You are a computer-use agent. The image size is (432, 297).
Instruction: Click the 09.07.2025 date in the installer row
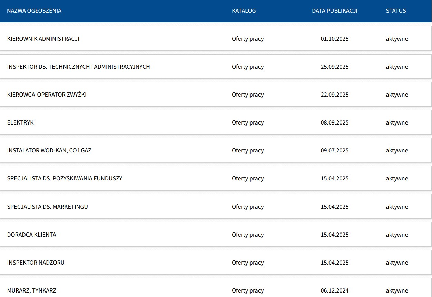(334, 150)
